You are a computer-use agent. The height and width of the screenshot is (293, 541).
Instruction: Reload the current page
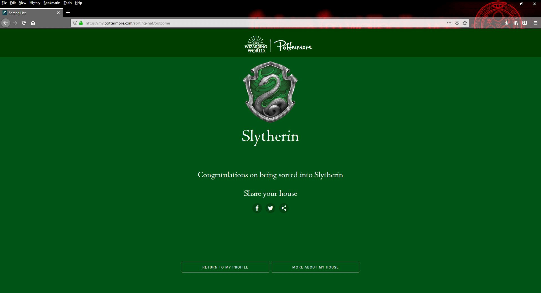point(24,23)
